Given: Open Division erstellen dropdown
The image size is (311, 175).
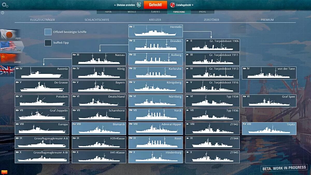Looking at the screenshot, I should [x=124, y=5].
